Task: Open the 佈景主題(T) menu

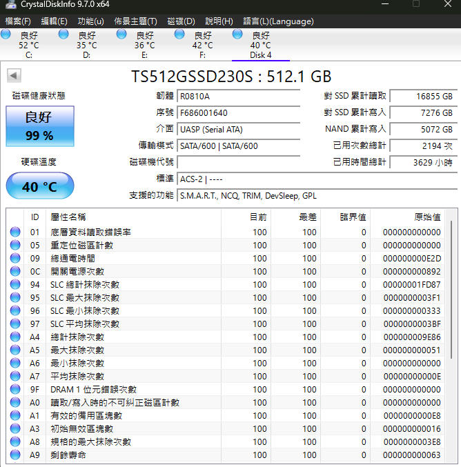Action: 135,21
